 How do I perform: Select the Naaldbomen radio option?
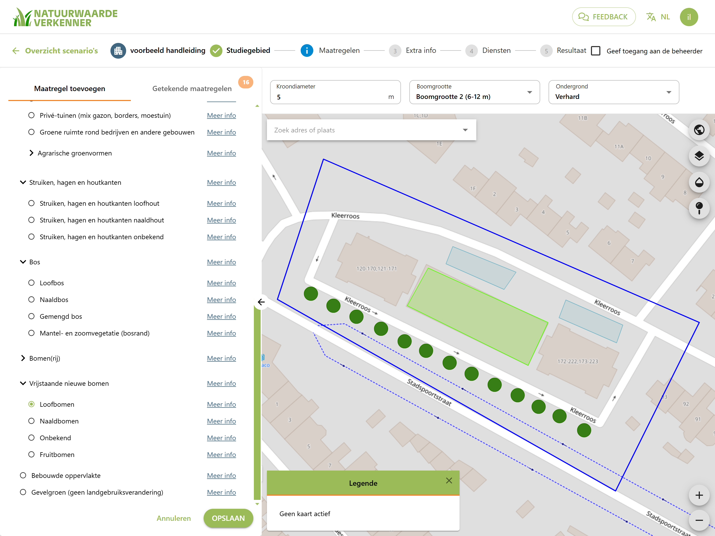tap(31, 421)
